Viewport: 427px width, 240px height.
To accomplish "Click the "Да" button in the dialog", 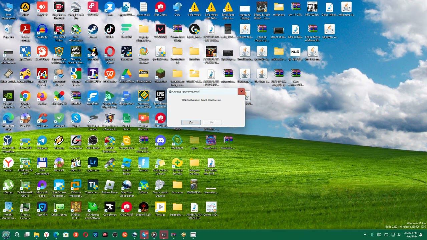I will [x=191, y=122].
